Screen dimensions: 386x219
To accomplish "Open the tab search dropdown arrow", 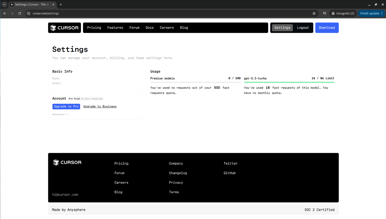I will (4, 4).
